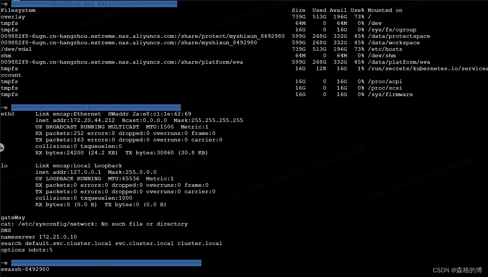Click 'RX bytes:24200 (24.2 KB)'

[77, 153]
